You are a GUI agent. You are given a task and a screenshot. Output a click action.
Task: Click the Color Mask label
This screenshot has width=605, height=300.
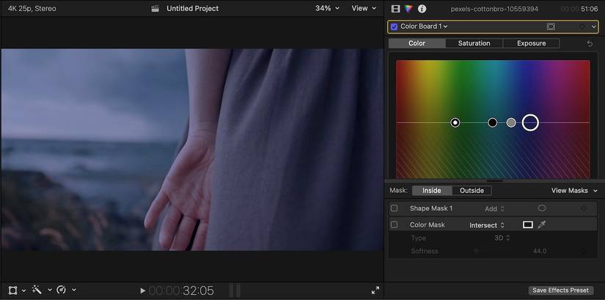pos(427,224)
